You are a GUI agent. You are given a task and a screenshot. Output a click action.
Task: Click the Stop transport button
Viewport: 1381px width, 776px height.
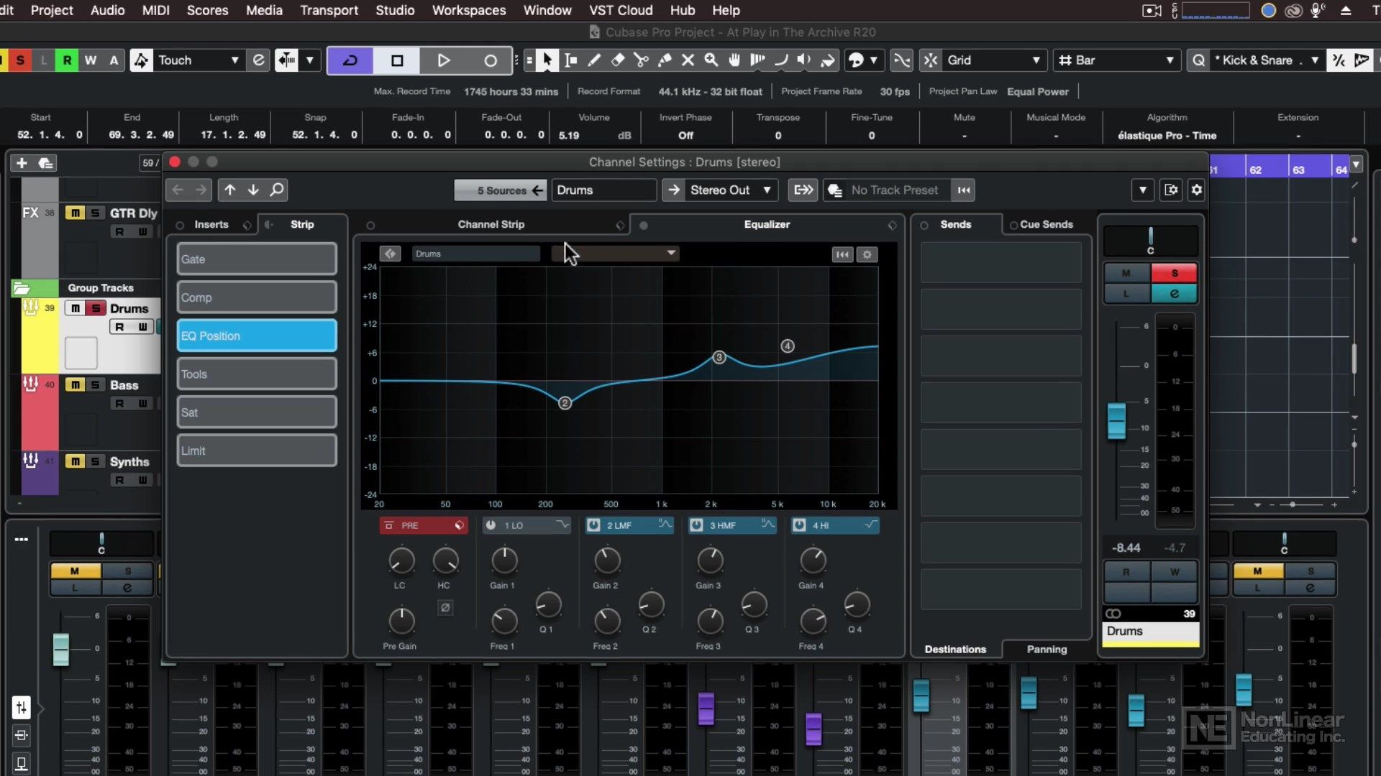[397, 60]
